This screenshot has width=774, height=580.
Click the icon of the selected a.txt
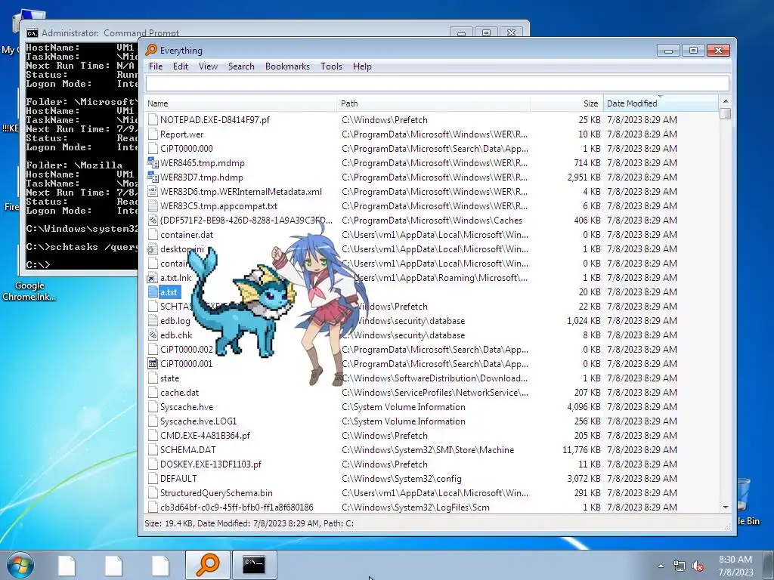point(153,292)
